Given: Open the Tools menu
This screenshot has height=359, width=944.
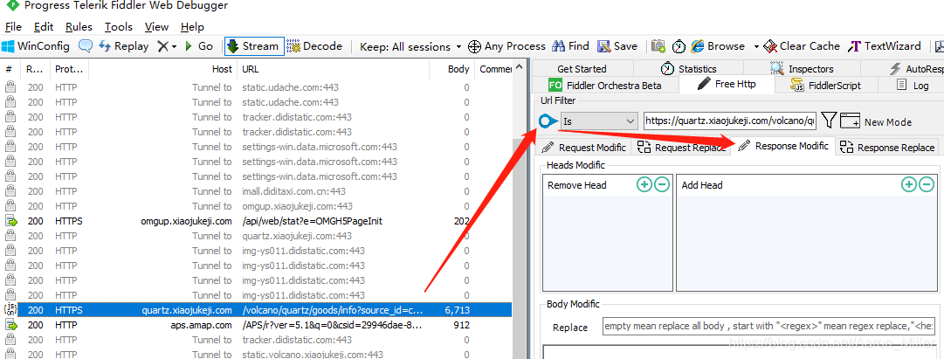Looking at the screenshot, I should [118, 27].
